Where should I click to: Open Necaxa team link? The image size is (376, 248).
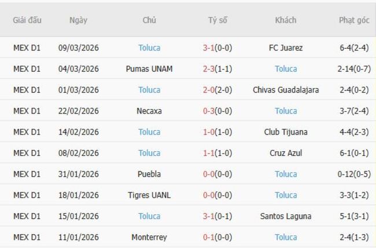149,111
